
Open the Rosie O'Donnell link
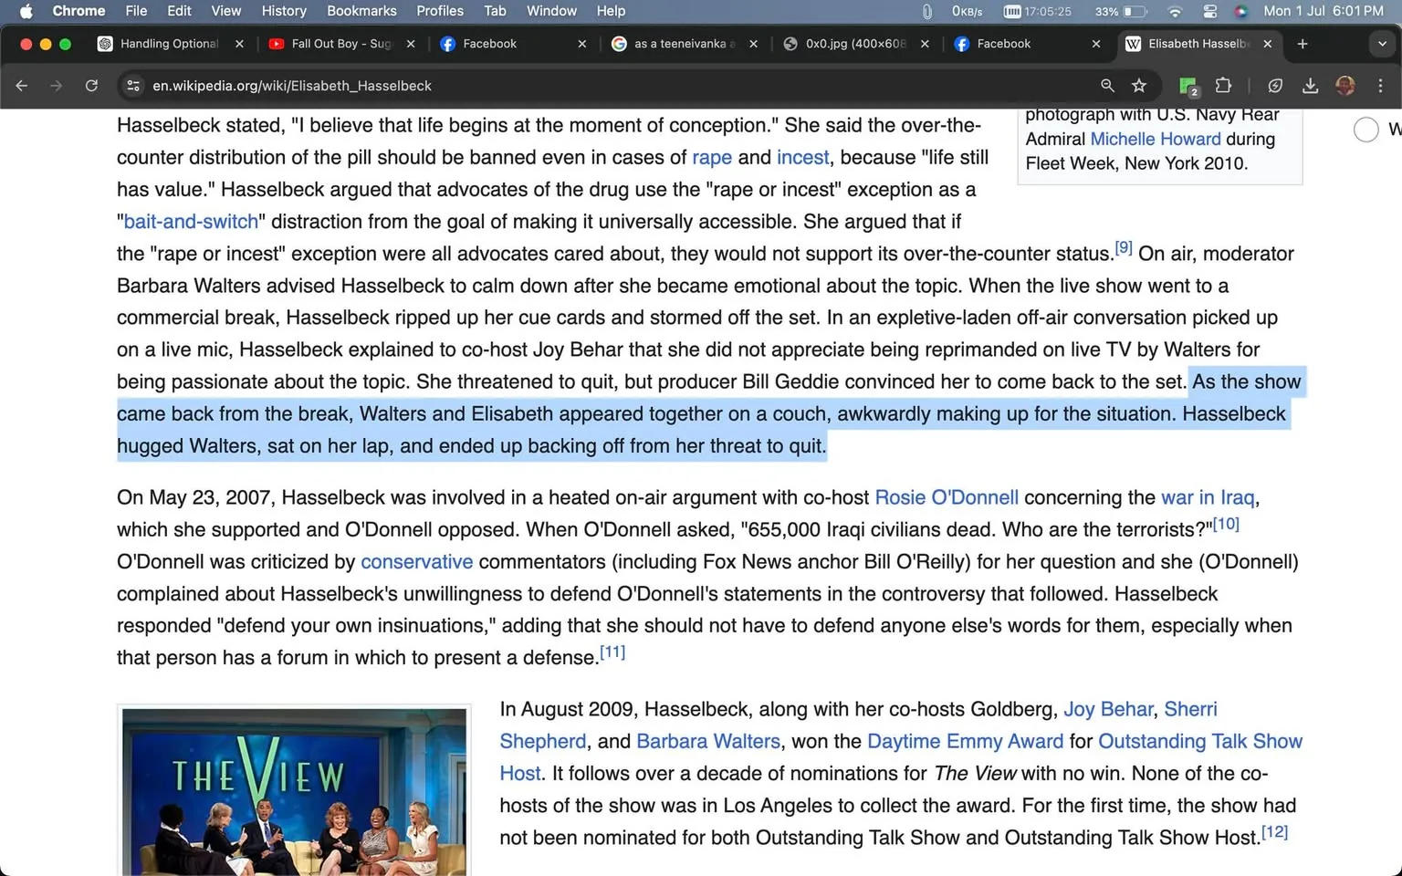point(947,497)
